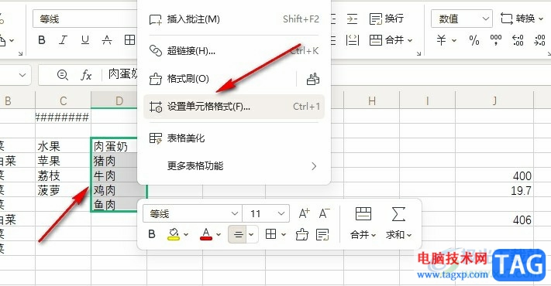Expand the alignment dropdown arrow
551x286 pixels.
click(251, 234)
